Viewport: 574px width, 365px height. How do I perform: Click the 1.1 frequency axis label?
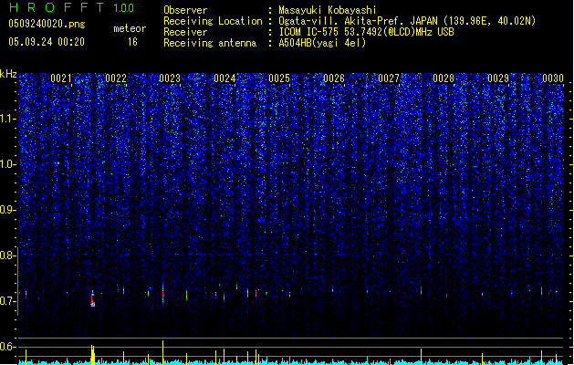pyautogui.click(x=8, y=119)
